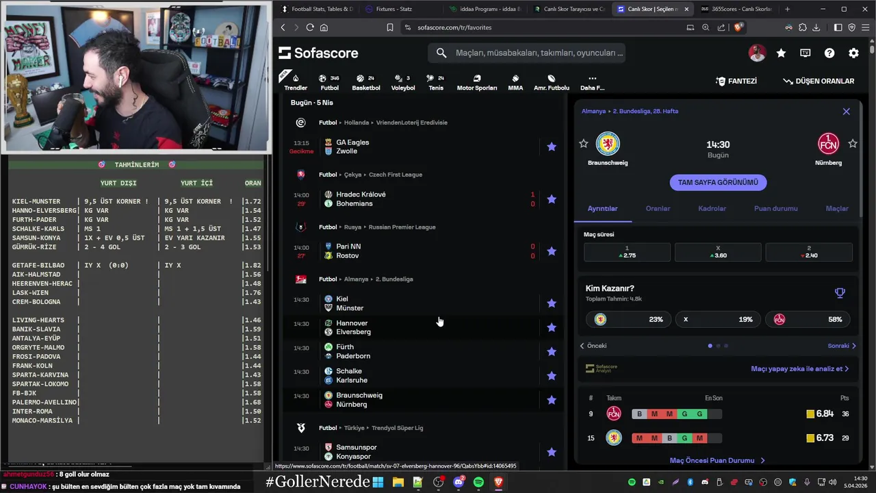The image size is (876, 493).
Task: Open the user profile avatar
Action: [757, 53]
